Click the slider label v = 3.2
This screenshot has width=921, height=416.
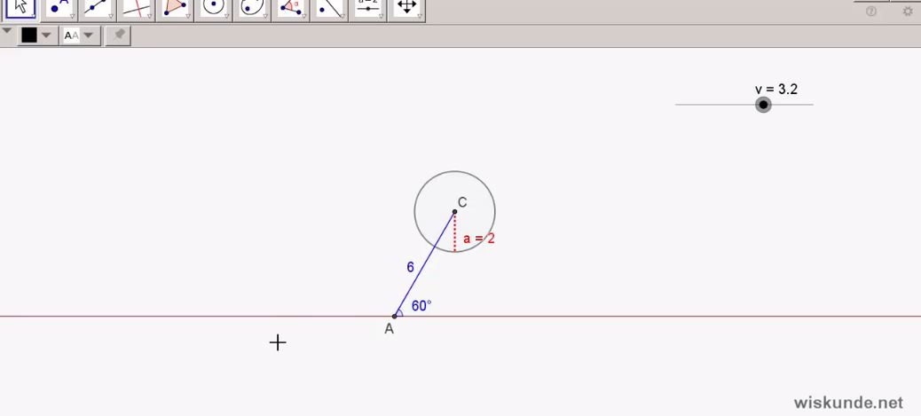click(x=775, y=90)
